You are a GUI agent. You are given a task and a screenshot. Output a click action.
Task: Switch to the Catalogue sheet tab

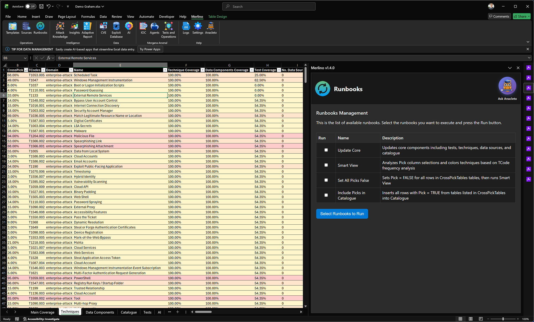tap(129, 312)
